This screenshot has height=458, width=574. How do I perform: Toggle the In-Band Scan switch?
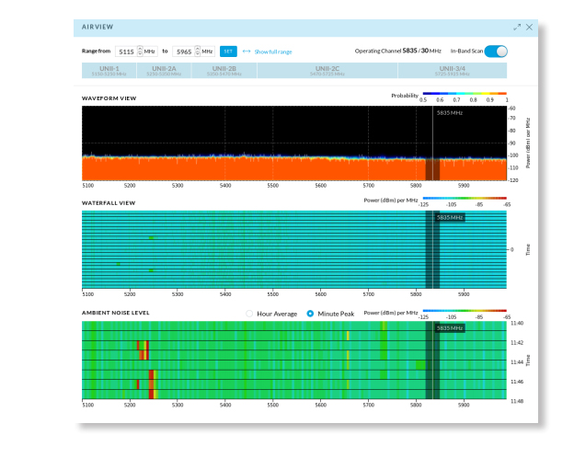pos(496,52)
